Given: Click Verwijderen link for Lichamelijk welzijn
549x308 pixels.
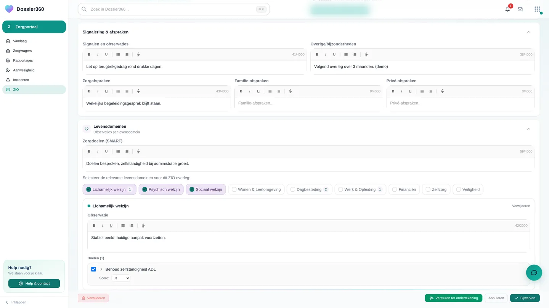Looking at the screenshot, I should 521,206.
